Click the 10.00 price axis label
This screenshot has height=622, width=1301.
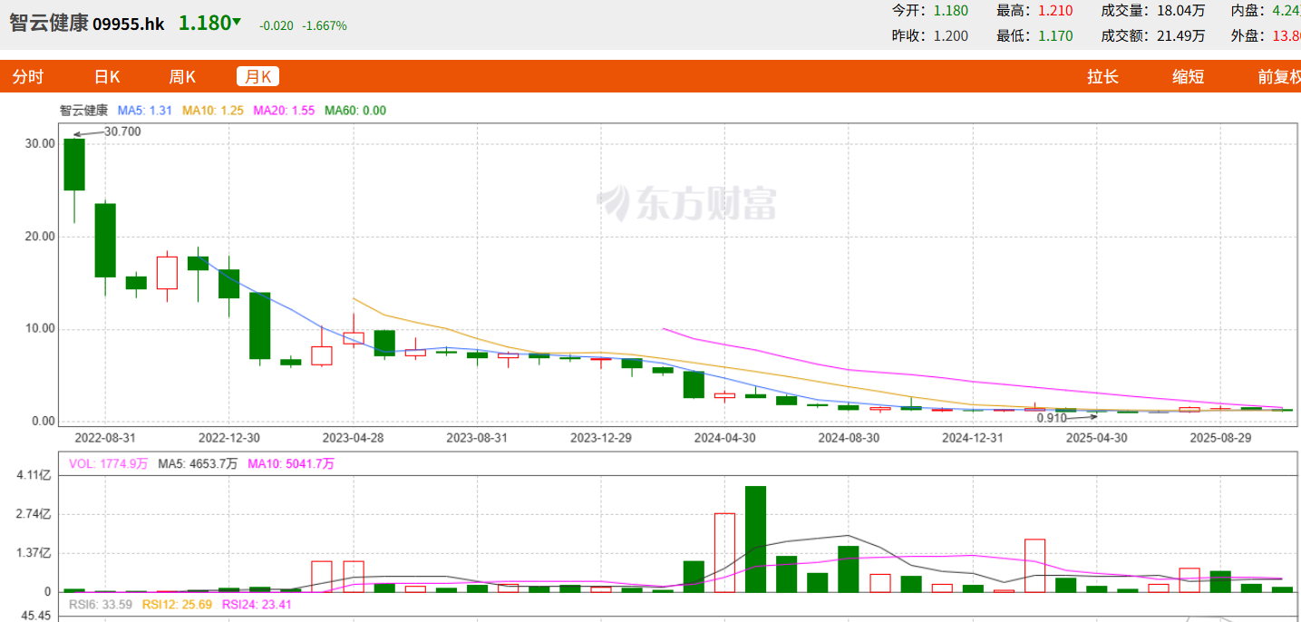tap(41, 329)
